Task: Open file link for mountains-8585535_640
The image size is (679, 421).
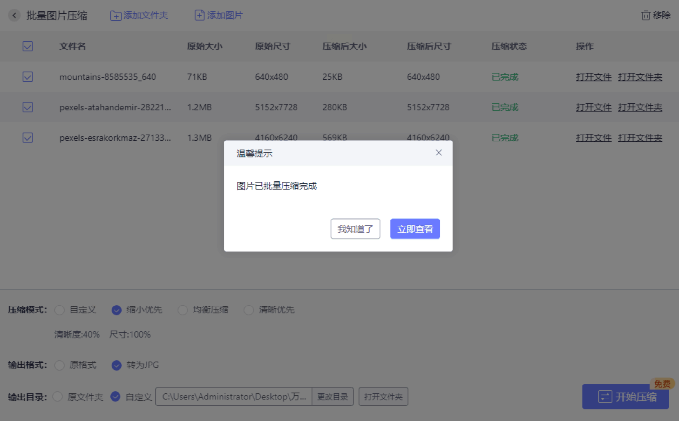Action: (593, 77)
